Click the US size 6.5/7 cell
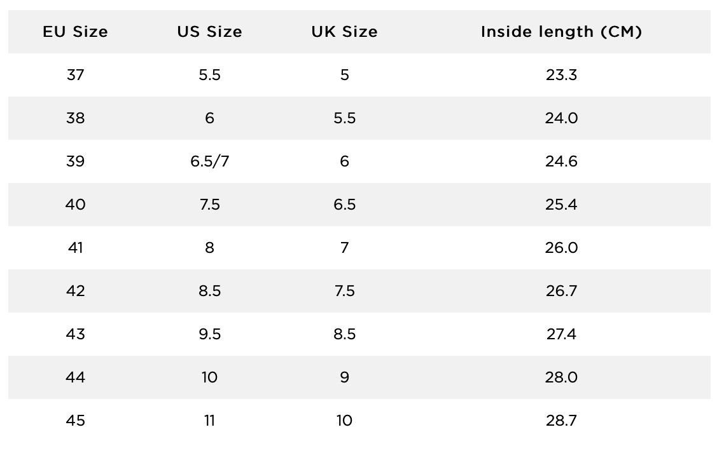The image size is (724, 460). point(209,161)
